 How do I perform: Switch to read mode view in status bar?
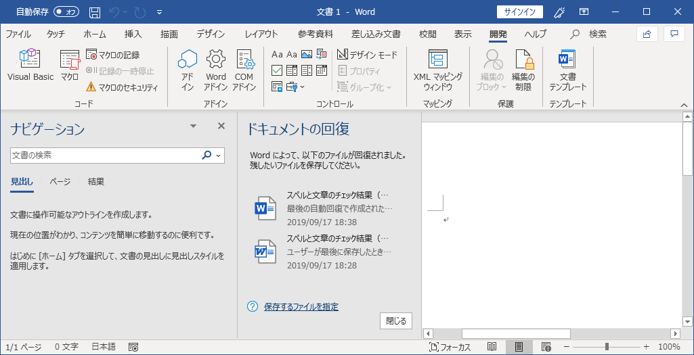click(492, 347)
